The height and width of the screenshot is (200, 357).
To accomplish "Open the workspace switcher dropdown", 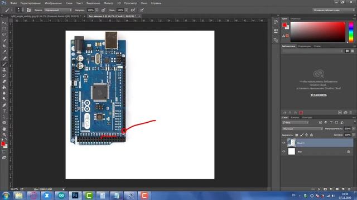I will (334, 10).
